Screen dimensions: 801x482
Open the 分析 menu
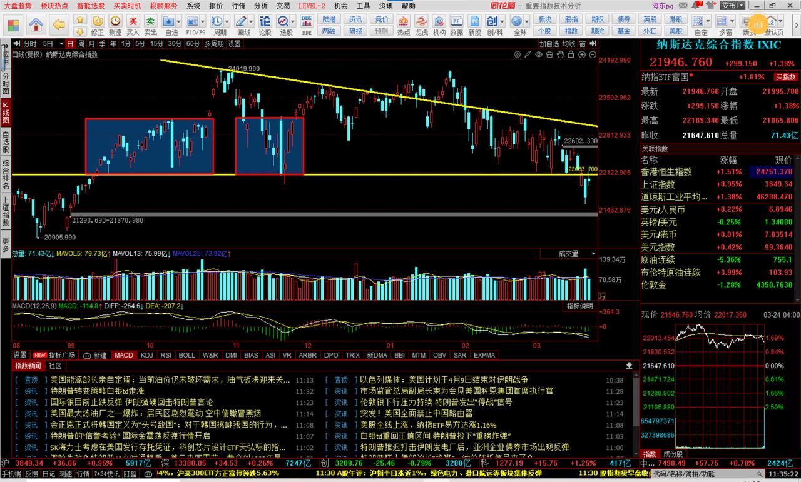click(x=261, y=5)
